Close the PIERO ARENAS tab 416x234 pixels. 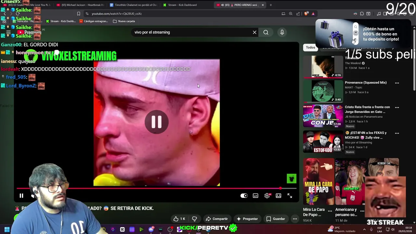[x=263, y=5]
